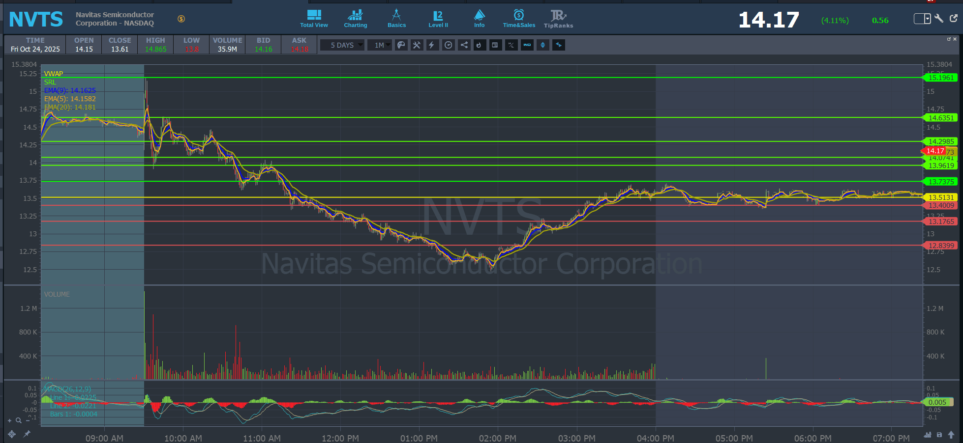Click the BID value 14.16
Screen dimensions: 963x443
[x=264, y=49]
